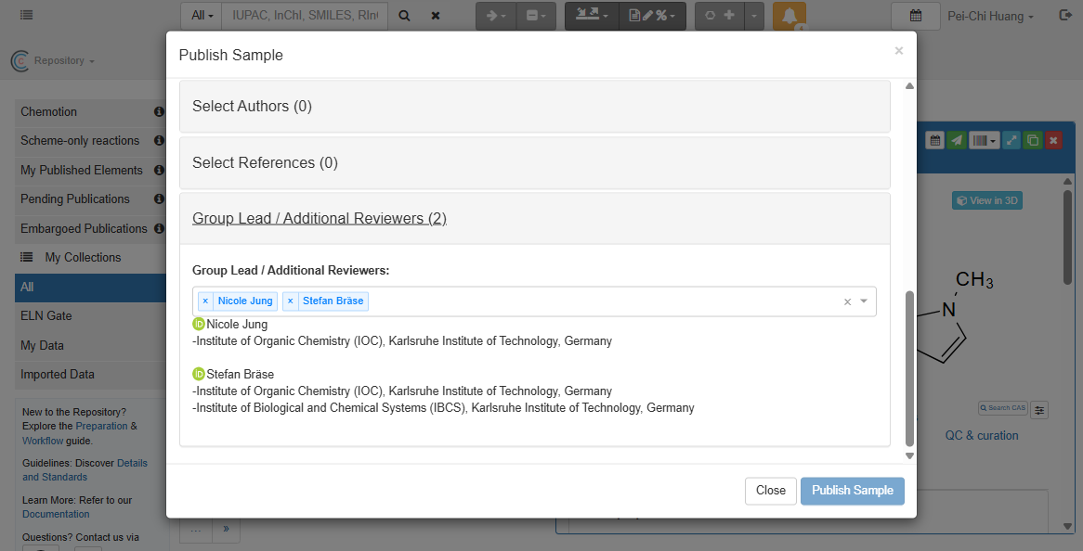Click the Close button in the dialog footer
This screenshot has width=1083, height=551.
(770, 491)
